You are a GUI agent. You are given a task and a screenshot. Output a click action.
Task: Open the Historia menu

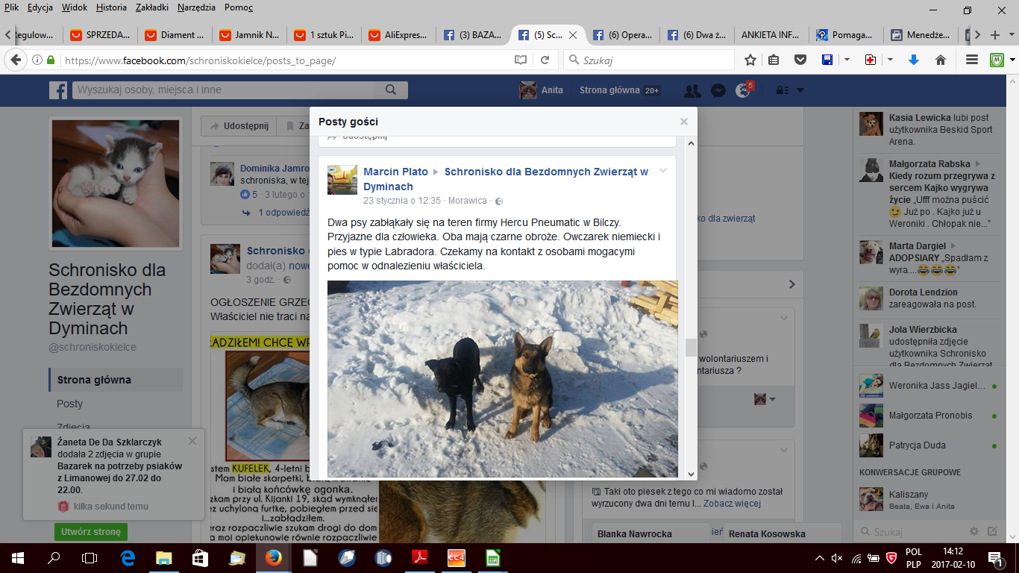point(111,7)
